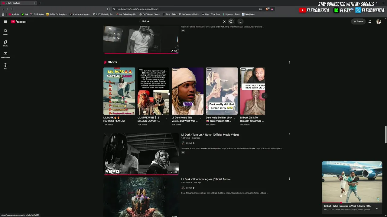Open the account avatar menu

(379, 22)
